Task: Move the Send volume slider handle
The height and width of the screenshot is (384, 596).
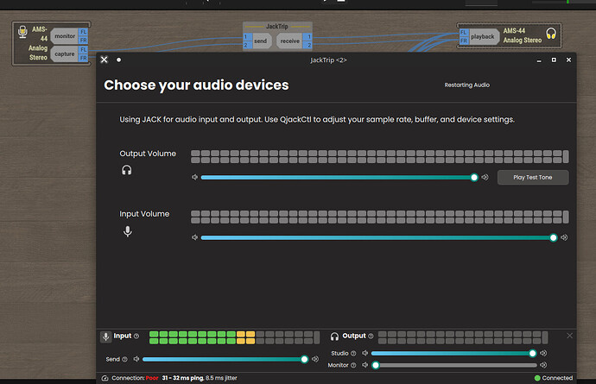Action: click(x=304, y=359)
